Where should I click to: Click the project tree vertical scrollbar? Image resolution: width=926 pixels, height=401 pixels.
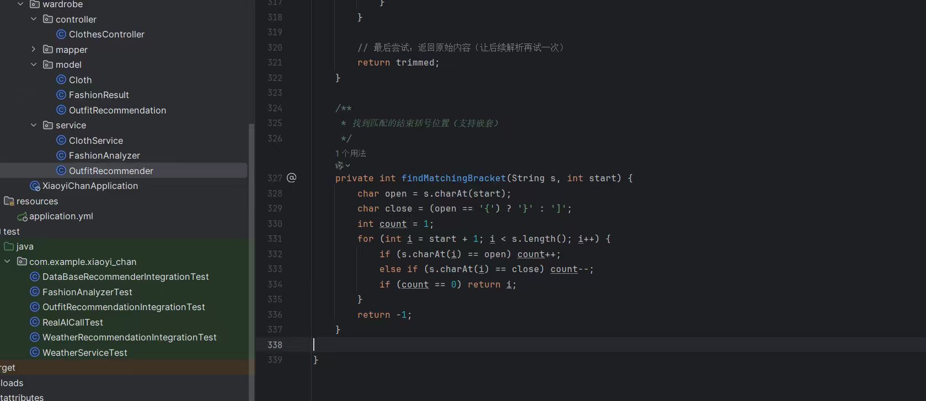251,262
